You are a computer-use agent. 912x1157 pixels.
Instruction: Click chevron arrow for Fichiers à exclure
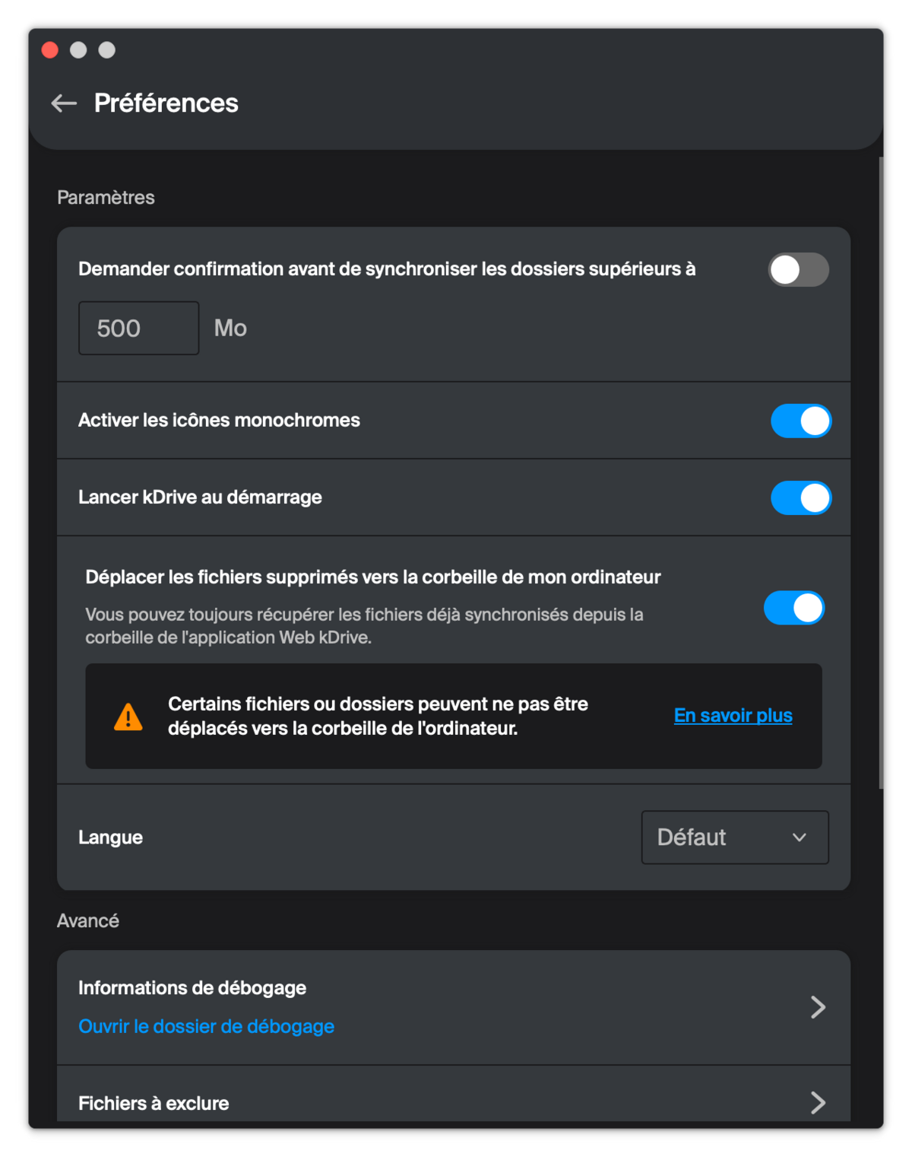point(818,1102)
